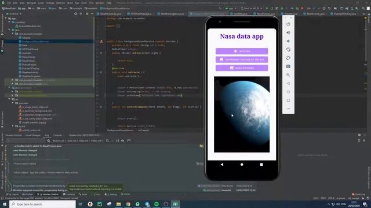Collapse the com.example.nasadata package

pyautogui.click(x=13, y=34)
